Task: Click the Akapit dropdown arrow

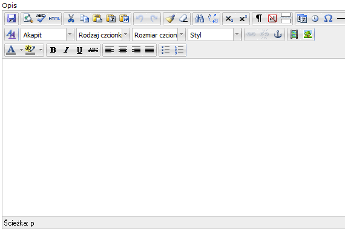Action: (x=70, y=34)
